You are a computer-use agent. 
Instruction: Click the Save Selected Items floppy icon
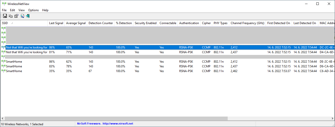point(5,16)
